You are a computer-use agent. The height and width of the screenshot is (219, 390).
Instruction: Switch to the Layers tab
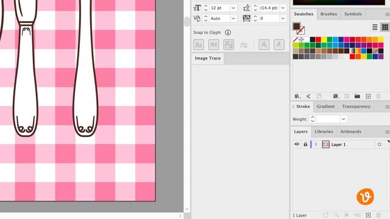pos(300,132)
